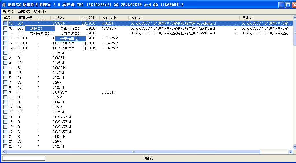Screen dimensions: 296x163
Task: Sort by the 文件名 column header
Action: 184,18
